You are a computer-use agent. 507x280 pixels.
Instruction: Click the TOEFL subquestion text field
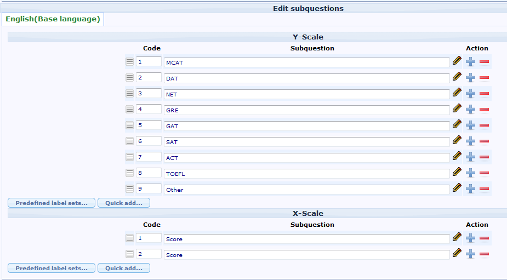pyautogui.click(x=306, y=174)
